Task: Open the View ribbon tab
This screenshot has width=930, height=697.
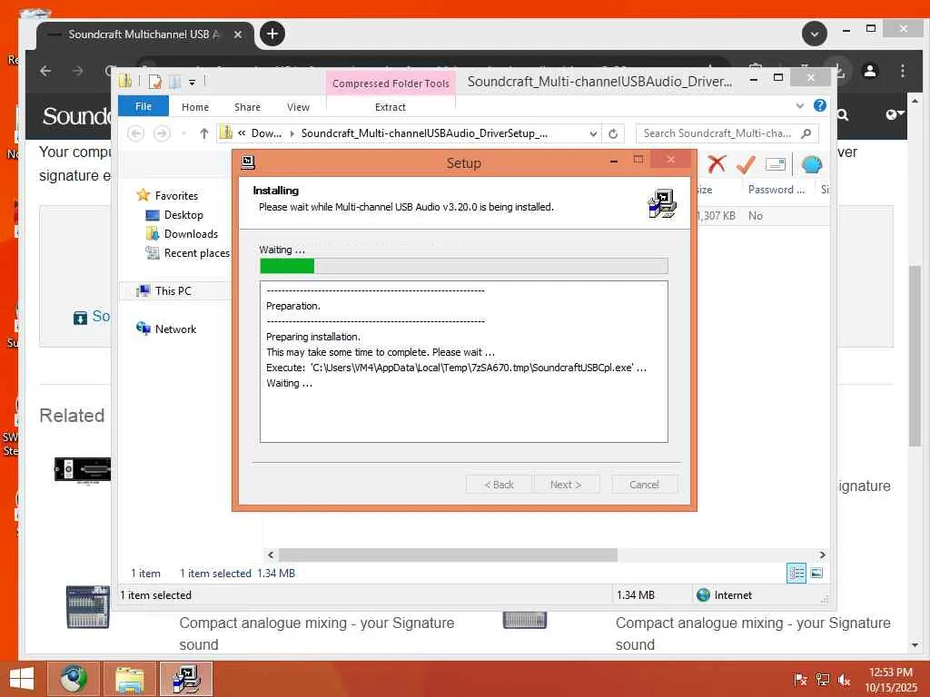Action: 298,107
